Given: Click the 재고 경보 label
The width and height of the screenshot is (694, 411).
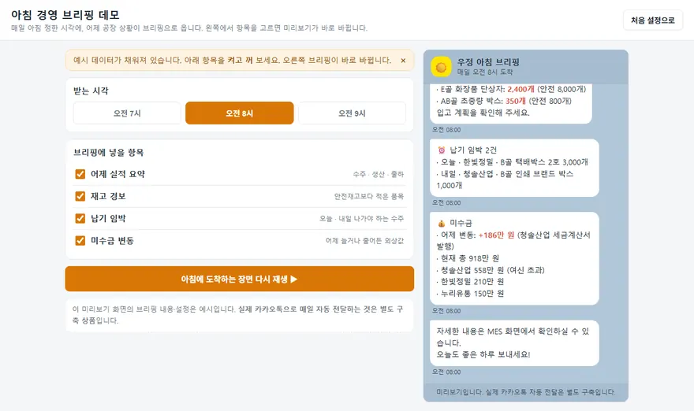Looking at the screenshot, I should (108, 196).
